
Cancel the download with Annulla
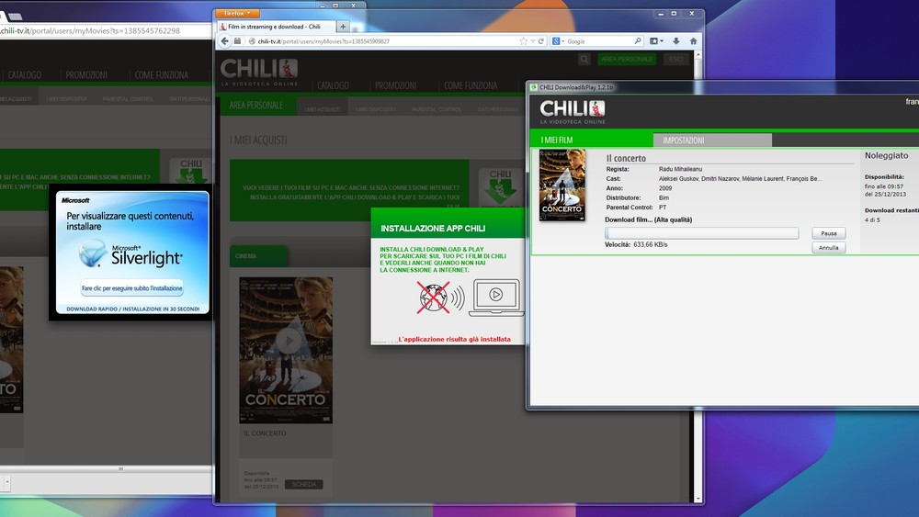(x=828, y=248)
